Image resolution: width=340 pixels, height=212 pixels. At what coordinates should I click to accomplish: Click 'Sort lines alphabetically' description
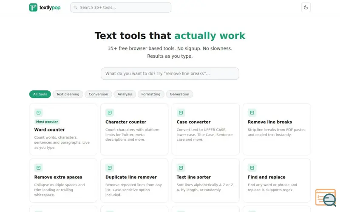[205, 187]
